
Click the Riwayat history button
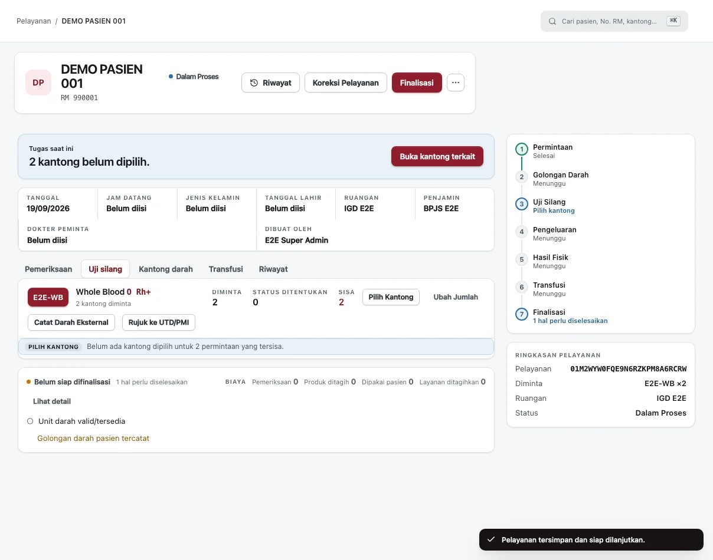tap(271, 83)
